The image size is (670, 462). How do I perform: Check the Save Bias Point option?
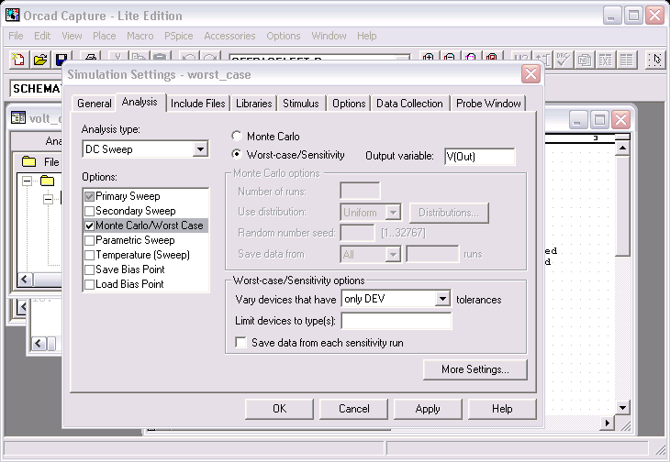pos(89,269)
